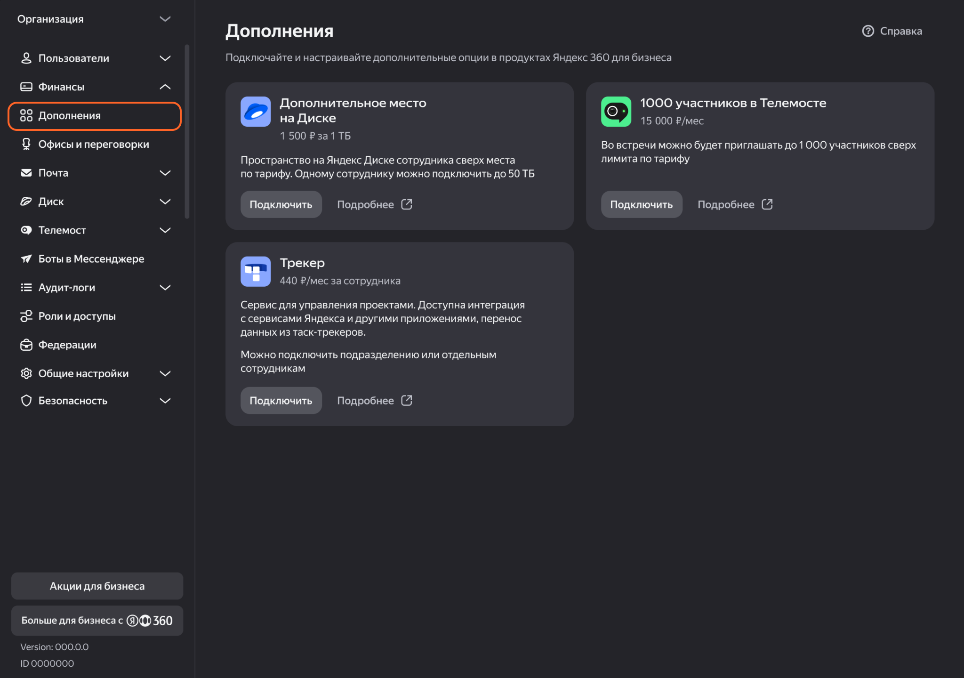Open Акции для бизнеса button
Viewport: 964px width, 678px height.
(x=97, y=586)
